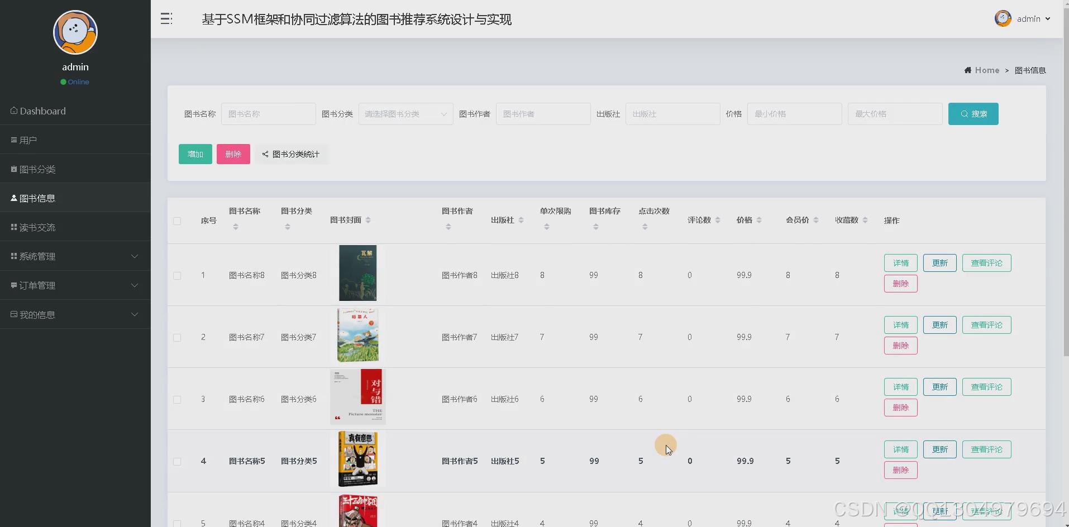
Task: Check the row checkbox for 图书名称6
Action: (177, 400)
